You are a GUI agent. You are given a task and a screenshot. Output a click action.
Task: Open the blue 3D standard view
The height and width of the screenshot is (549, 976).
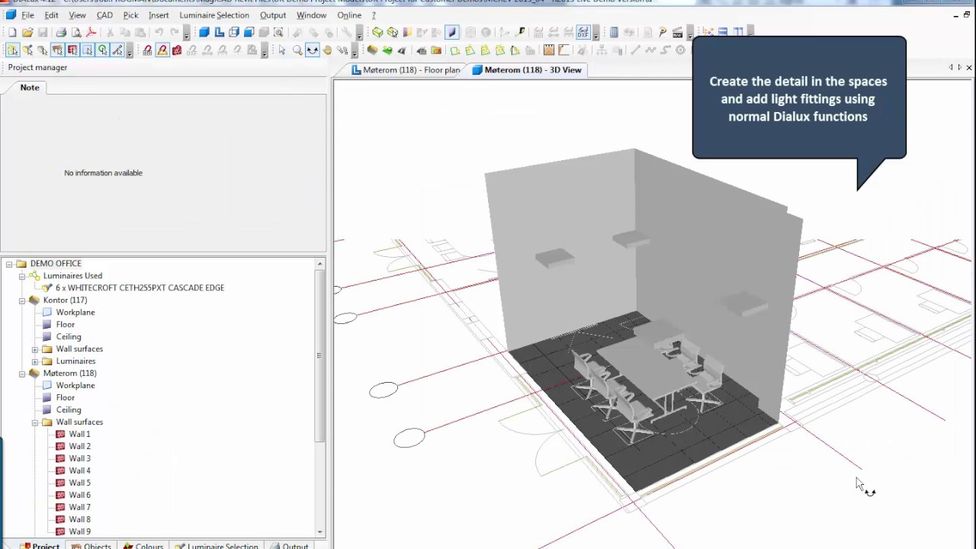(204, 32)
